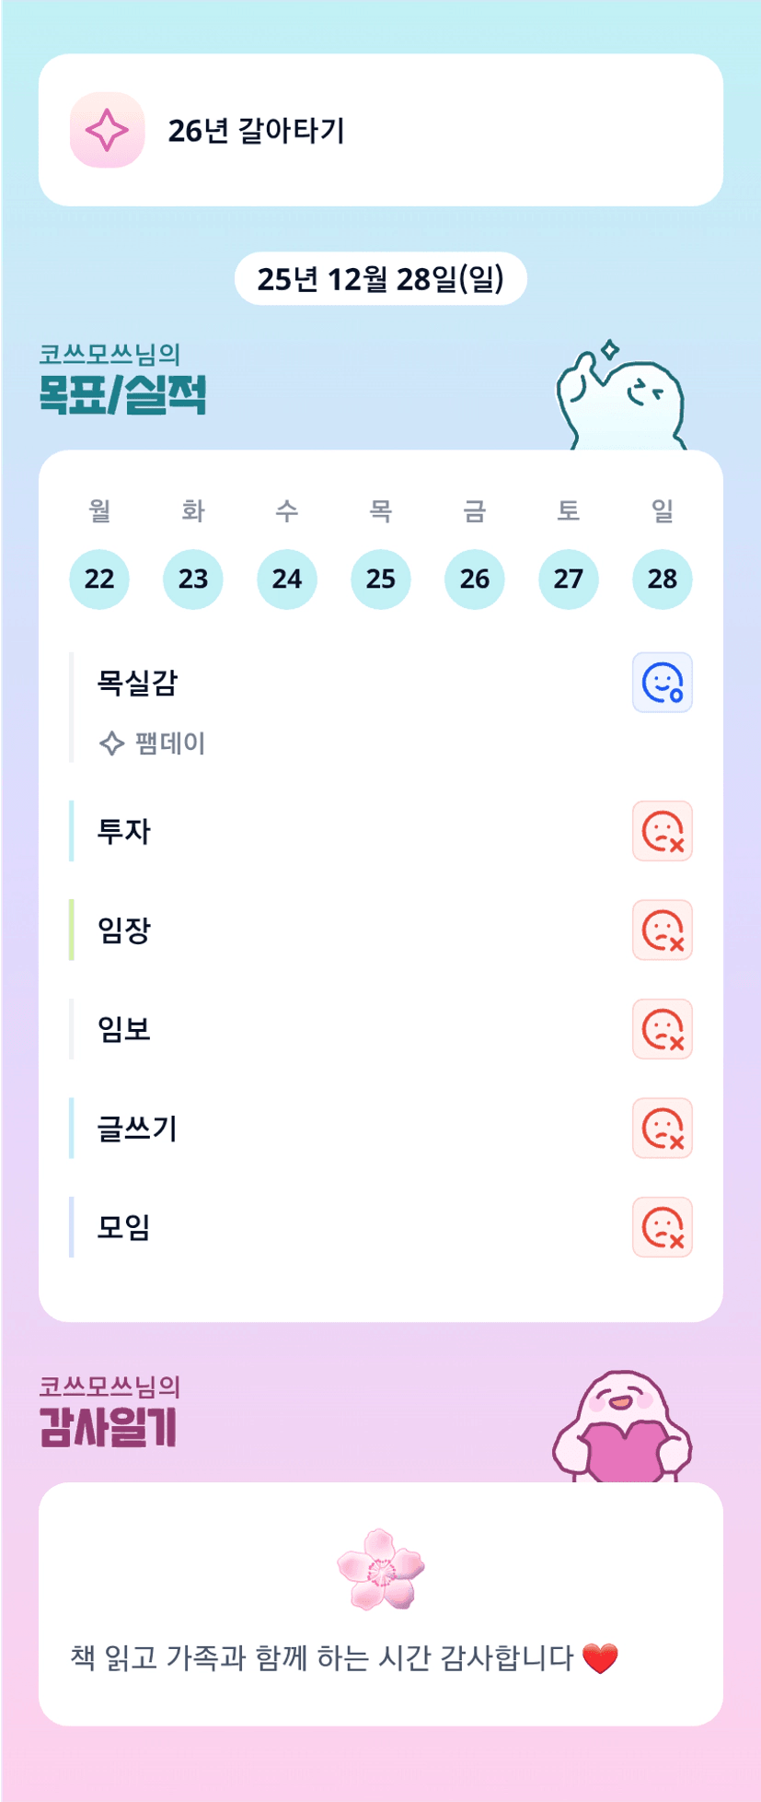Click the sparkle icon next to 팸데이
This screenshot has width=761, height=1802.
[111, 743]
